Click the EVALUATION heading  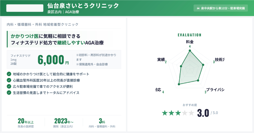click(190, 35)
